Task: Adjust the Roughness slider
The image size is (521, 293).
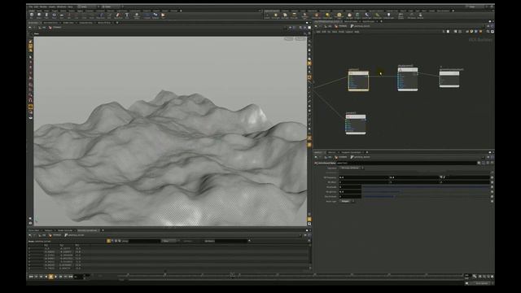Action: click(426, 192)
